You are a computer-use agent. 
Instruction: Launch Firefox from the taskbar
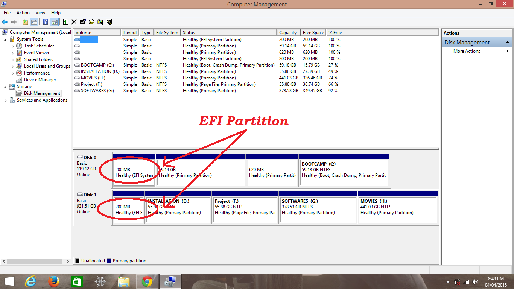click(x=54, y=281)
